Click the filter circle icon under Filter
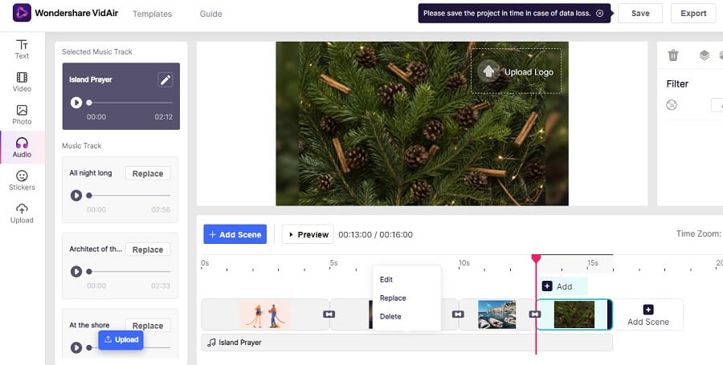The width and height of the screenshot is (723, 365). tap(672, 105)
